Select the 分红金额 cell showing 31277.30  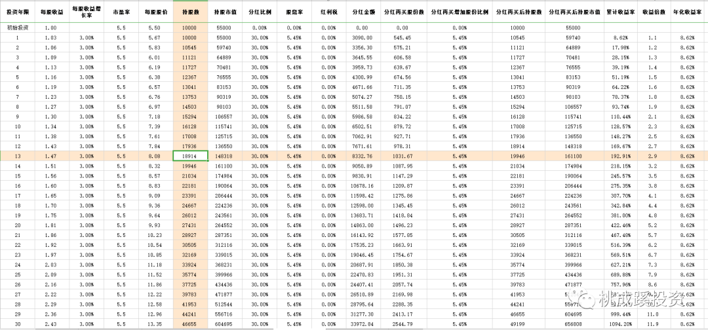pyautogui.click(x=362, y=314)
